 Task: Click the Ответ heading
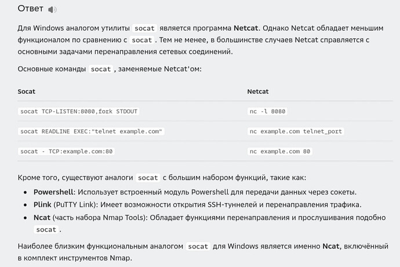click(x=30, y=9)
